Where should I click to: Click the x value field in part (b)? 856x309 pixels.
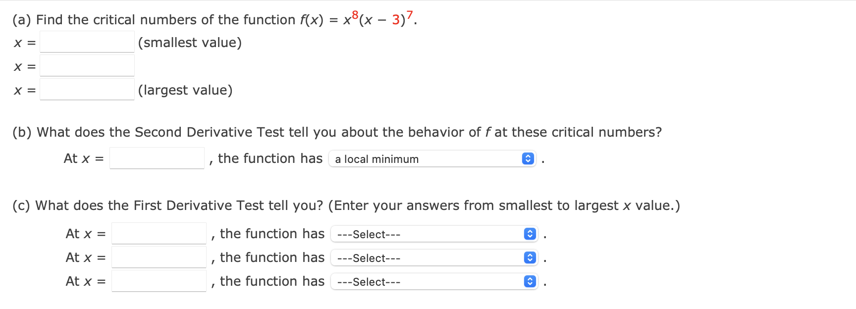click(x=157, y=158)
